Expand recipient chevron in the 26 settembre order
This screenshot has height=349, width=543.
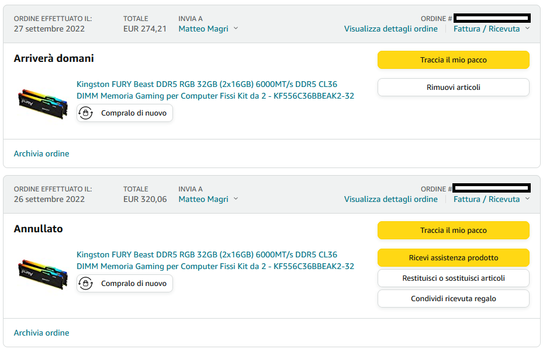pos(236,199)
